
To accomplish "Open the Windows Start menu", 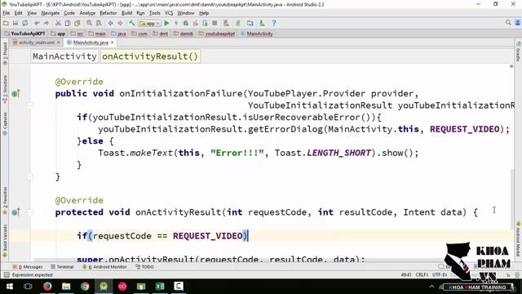I will [9, 287].
